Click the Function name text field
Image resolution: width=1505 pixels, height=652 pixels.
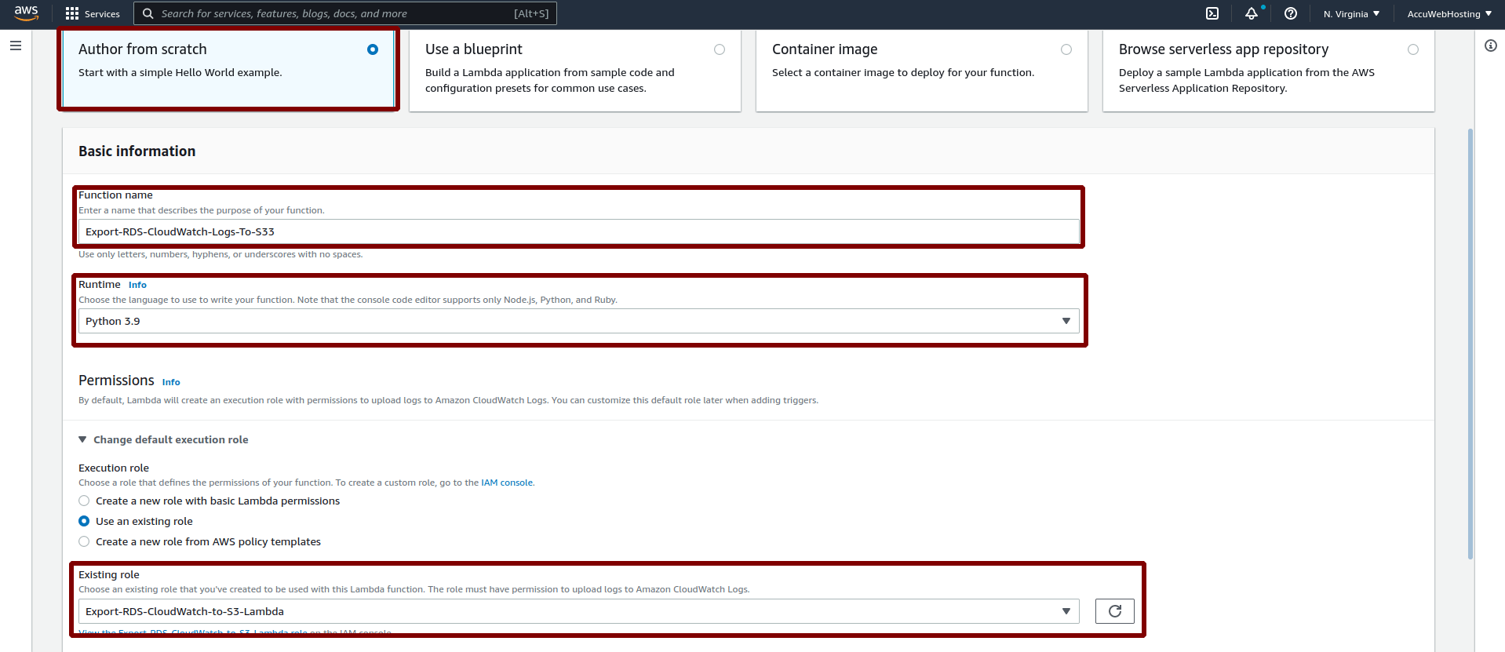(578, 231)
